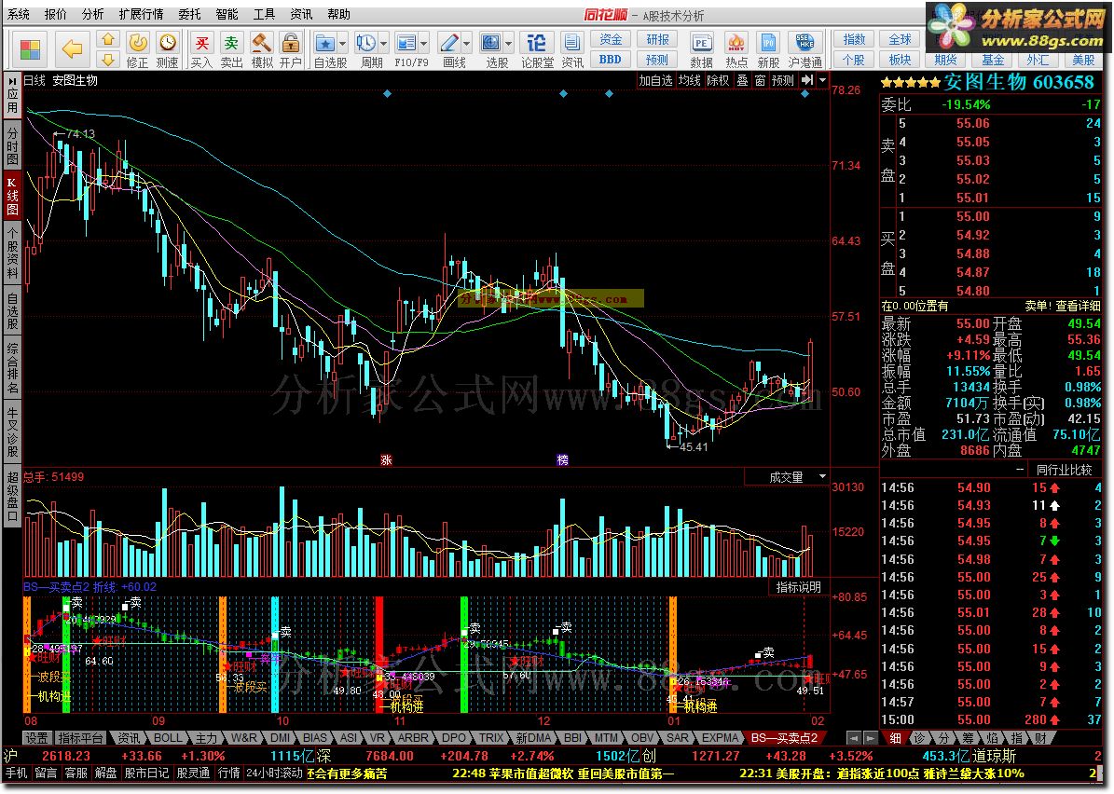Click the 资金 toolbar button
Image resolution: width=1114 pixels, height=794 pixels.
tap(611, 39)
